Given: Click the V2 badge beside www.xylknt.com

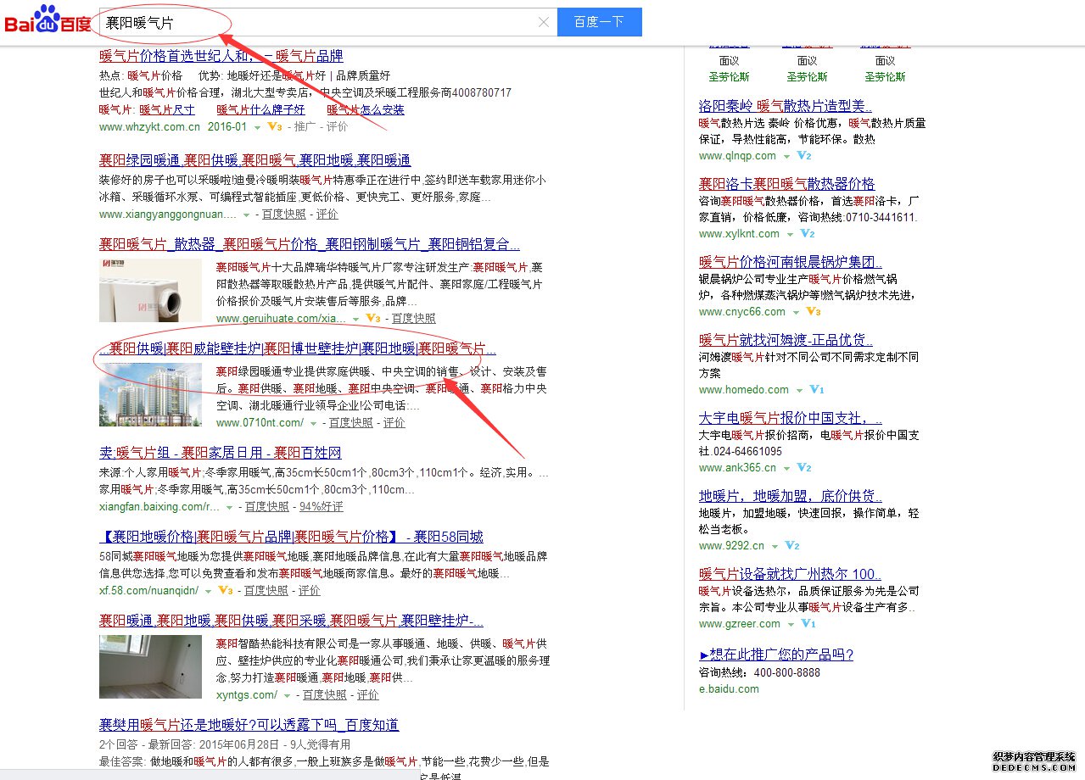Looking at the screenshot, I should [808, 234].
